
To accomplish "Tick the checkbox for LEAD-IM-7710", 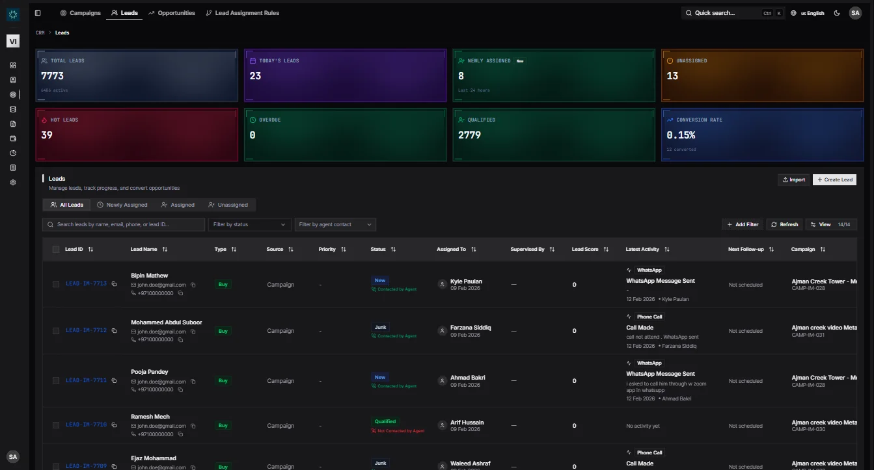I will (56, 426).
